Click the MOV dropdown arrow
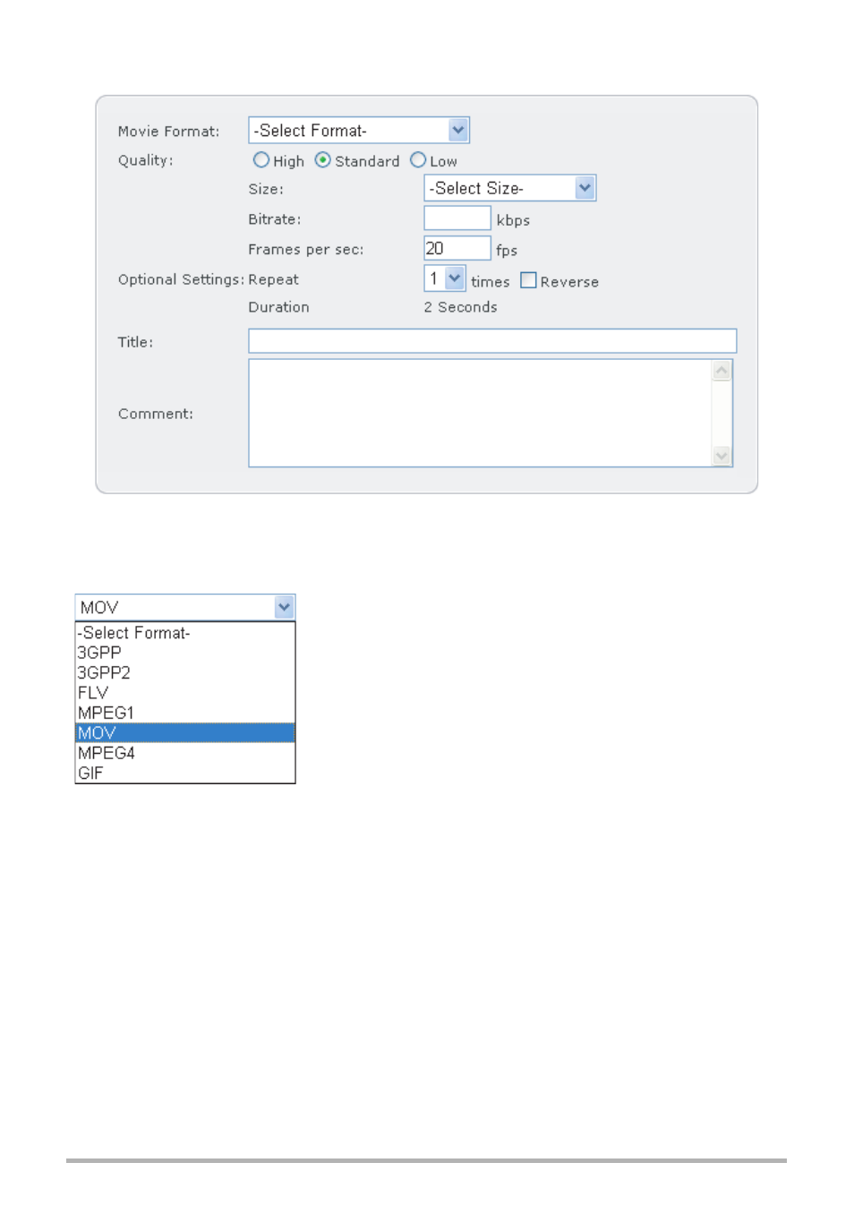Viewport: 854px width, 1214px height. pos(284,607)
